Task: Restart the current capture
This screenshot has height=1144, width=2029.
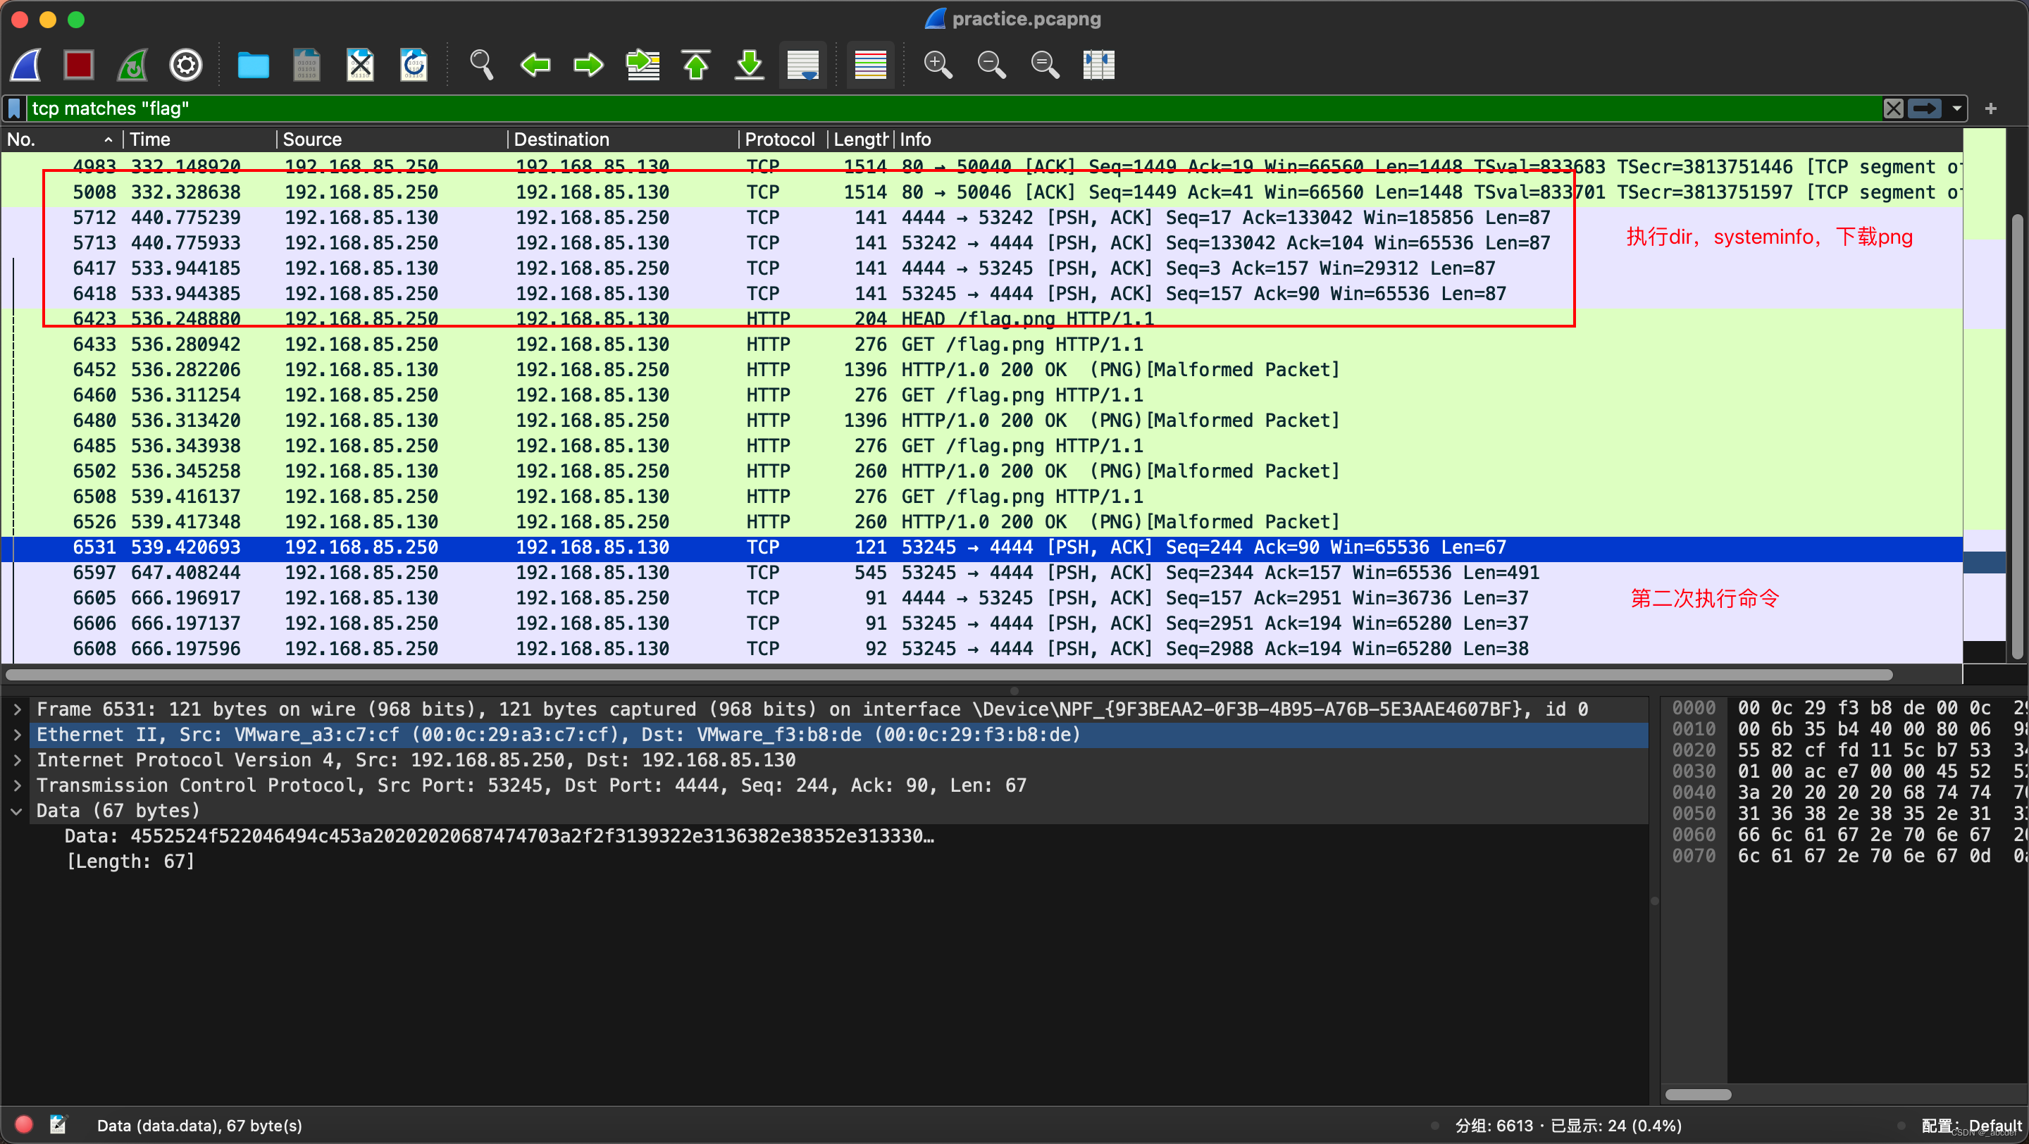Action: [x=132, y=65]
